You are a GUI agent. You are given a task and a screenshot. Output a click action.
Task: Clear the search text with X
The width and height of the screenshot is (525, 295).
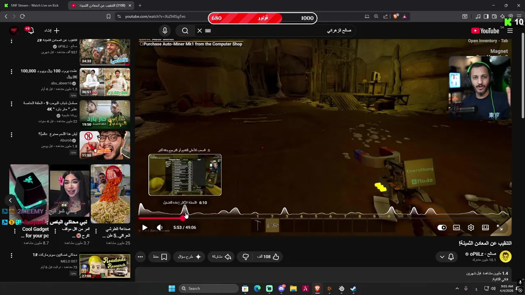[200, 31]
